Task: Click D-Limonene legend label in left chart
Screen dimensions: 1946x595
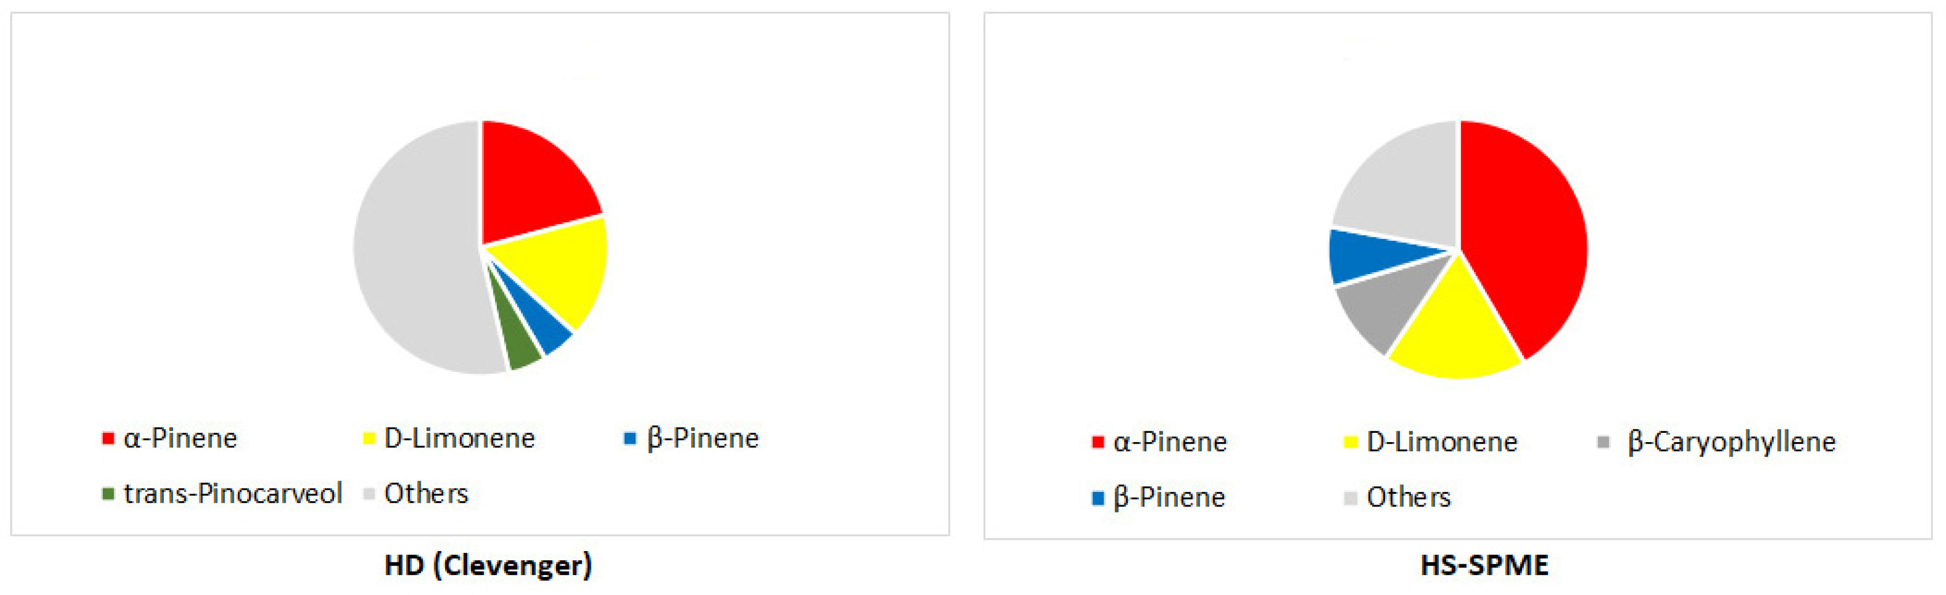Action: [459, 438]
